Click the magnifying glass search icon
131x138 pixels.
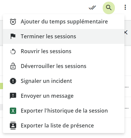tap(109, 8)
